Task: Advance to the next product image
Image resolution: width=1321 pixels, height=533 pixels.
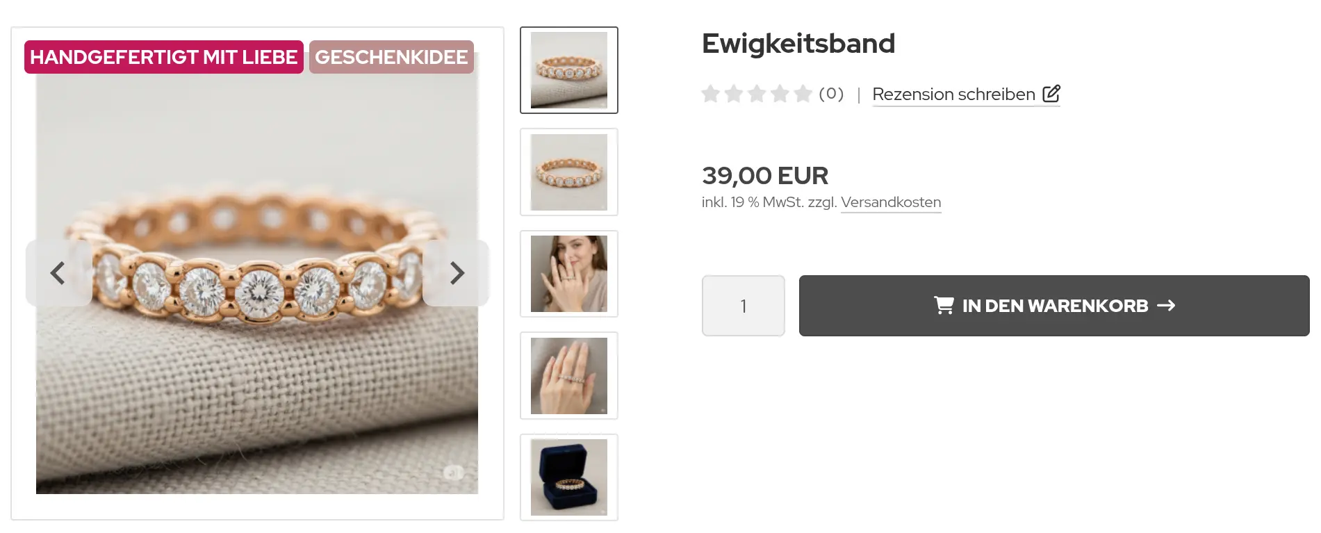Action: [x=456, y=273]
